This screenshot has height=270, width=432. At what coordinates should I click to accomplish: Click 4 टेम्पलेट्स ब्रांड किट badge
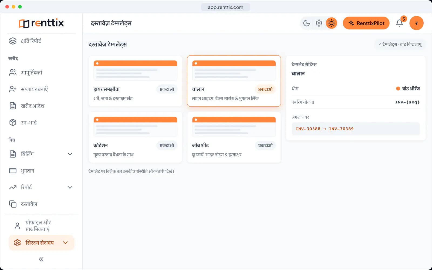pos(400,44)
